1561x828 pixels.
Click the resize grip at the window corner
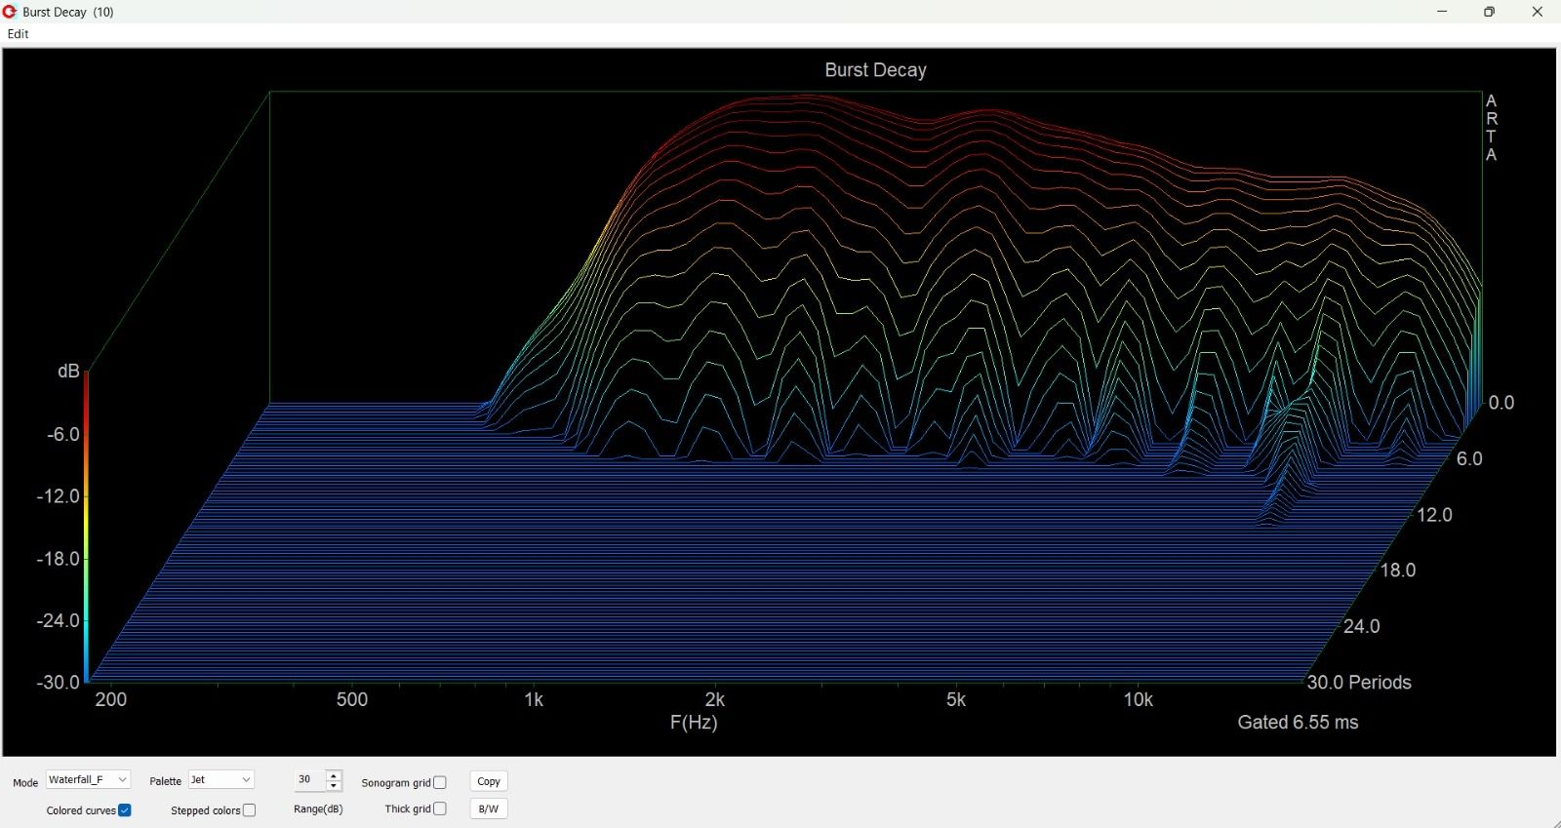click(1553, 821)
